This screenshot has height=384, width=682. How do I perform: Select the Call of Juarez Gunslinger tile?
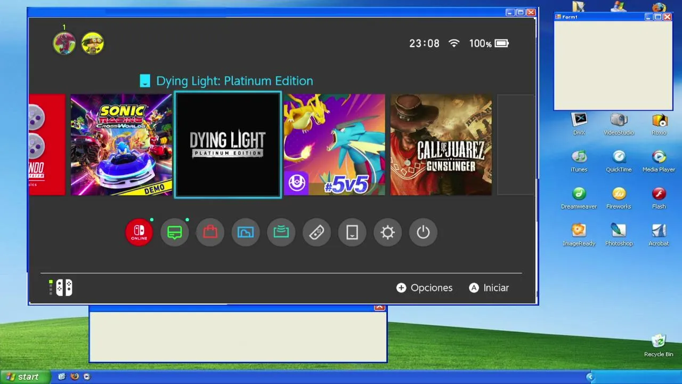[x=441, y=145]
